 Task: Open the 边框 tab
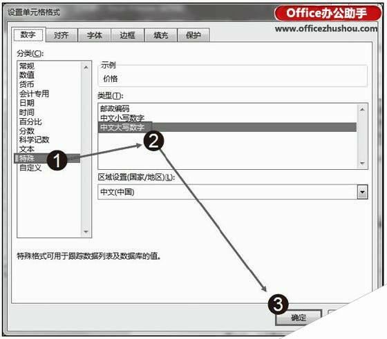[x=127, y=35]
